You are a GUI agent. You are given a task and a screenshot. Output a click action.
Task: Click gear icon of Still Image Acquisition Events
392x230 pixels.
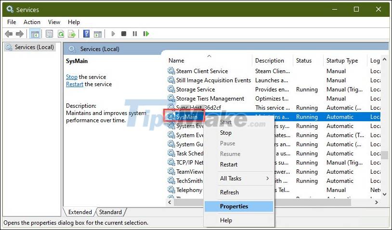click(x=171, y=80)
